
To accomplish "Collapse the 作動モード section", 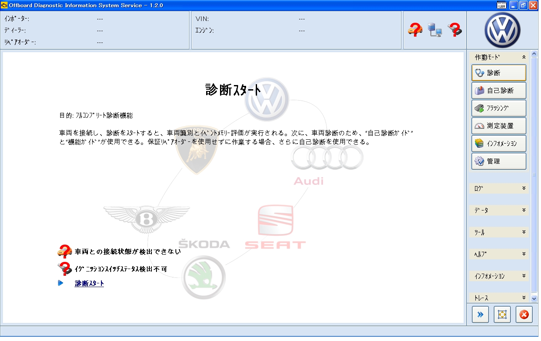I will tap(499, 57).
